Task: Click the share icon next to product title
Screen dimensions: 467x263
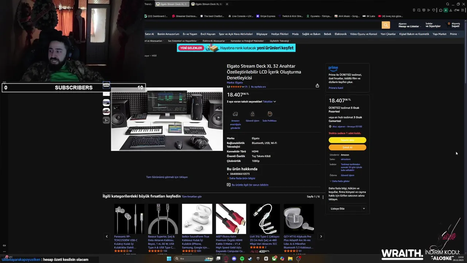Action: [317, 85]
